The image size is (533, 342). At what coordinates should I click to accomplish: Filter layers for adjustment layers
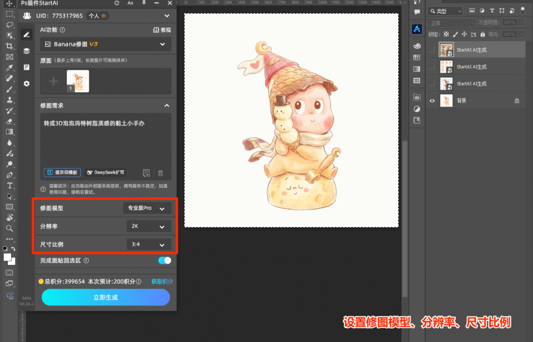click(482, 10)
